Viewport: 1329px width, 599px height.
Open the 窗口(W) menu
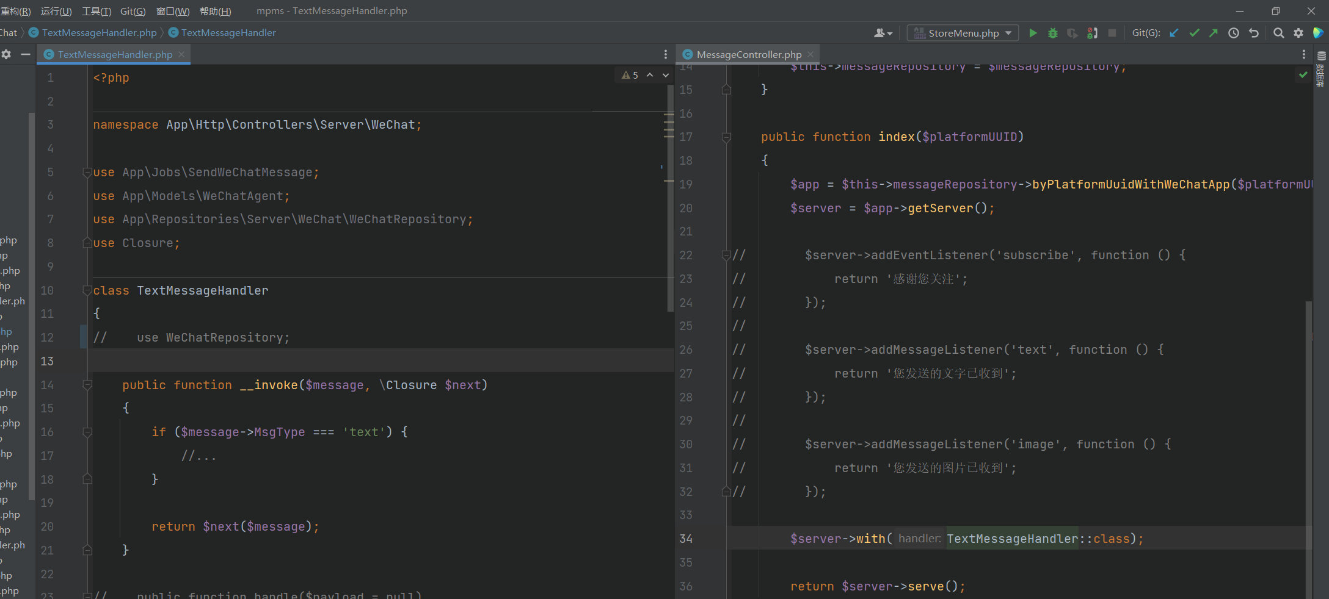[173, 11]
